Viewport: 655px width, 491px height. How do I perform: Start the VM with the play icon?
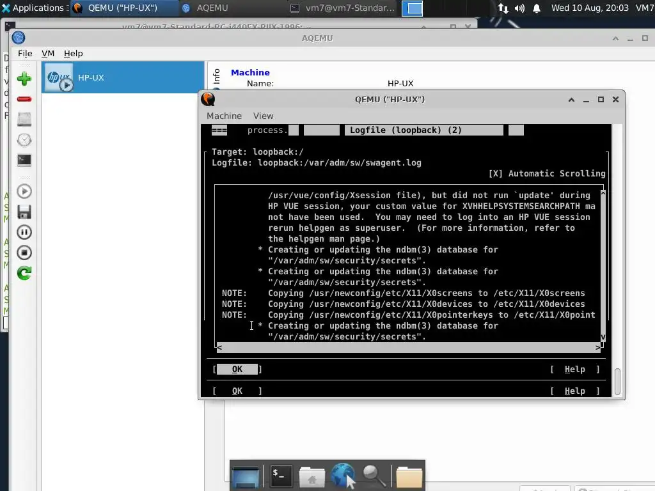pyautogui.click(x=24, y=191)
